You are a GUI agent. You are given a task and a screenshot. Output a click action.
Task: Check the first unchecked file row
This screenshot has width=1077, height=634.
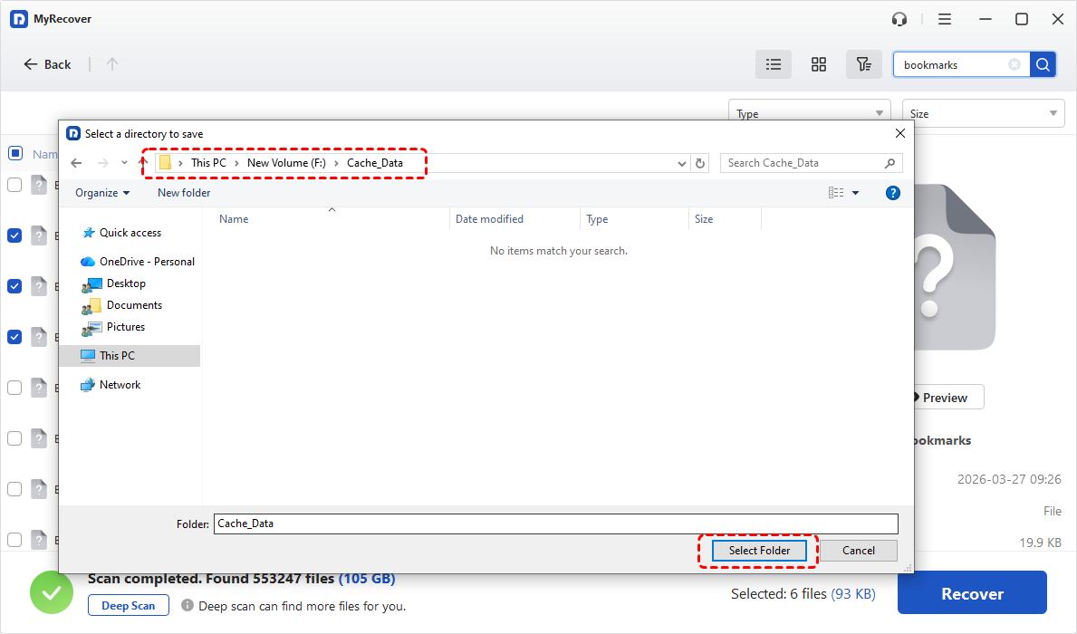click(15, 185)
